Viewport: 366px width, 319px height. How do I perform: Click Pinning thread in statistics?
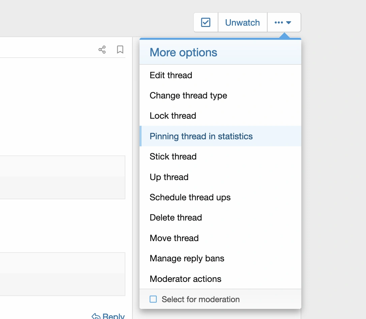click(201, 136)
